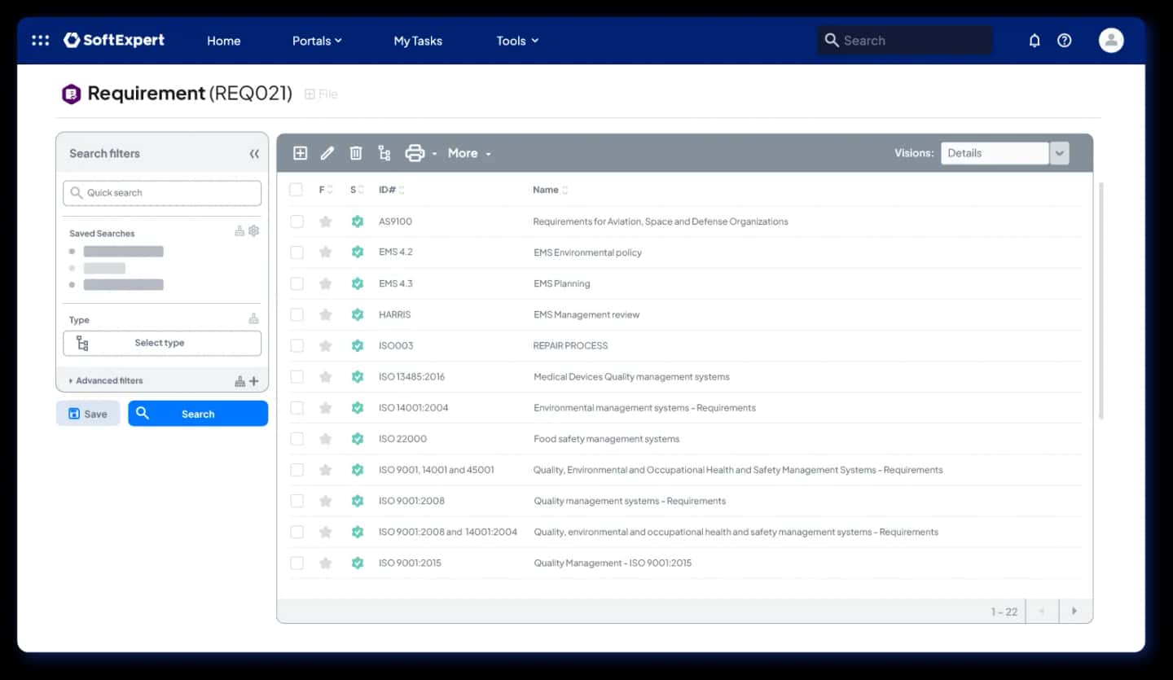Tick the EMS 4.2 row checkbox
This screenshot has height=680, width=1173.
(x=297, y=252)
